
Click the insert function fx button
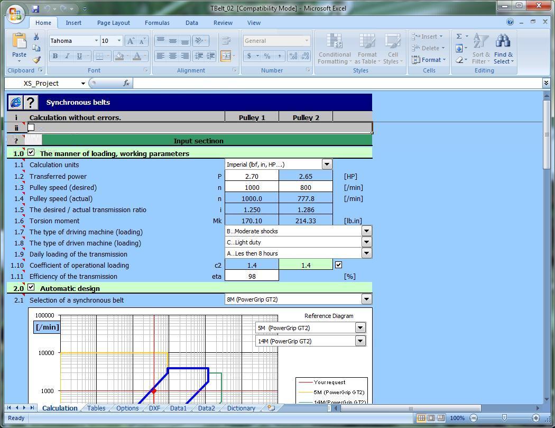tap(126, 83)
